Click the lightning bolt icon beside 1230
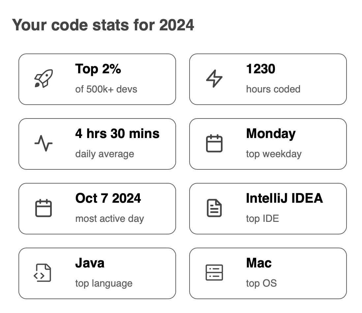This screenshot has width=362, height=313. click(x=214, y=79)
